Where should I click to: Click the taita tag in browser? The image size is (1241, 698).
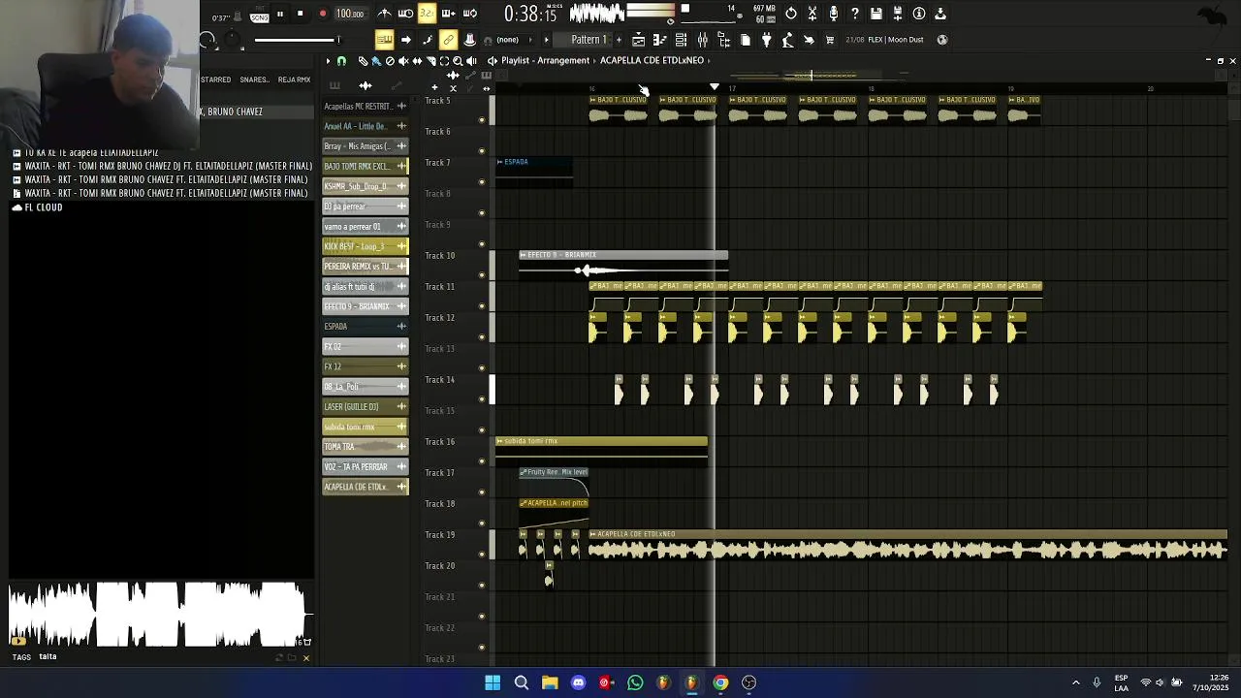[48, 656]
